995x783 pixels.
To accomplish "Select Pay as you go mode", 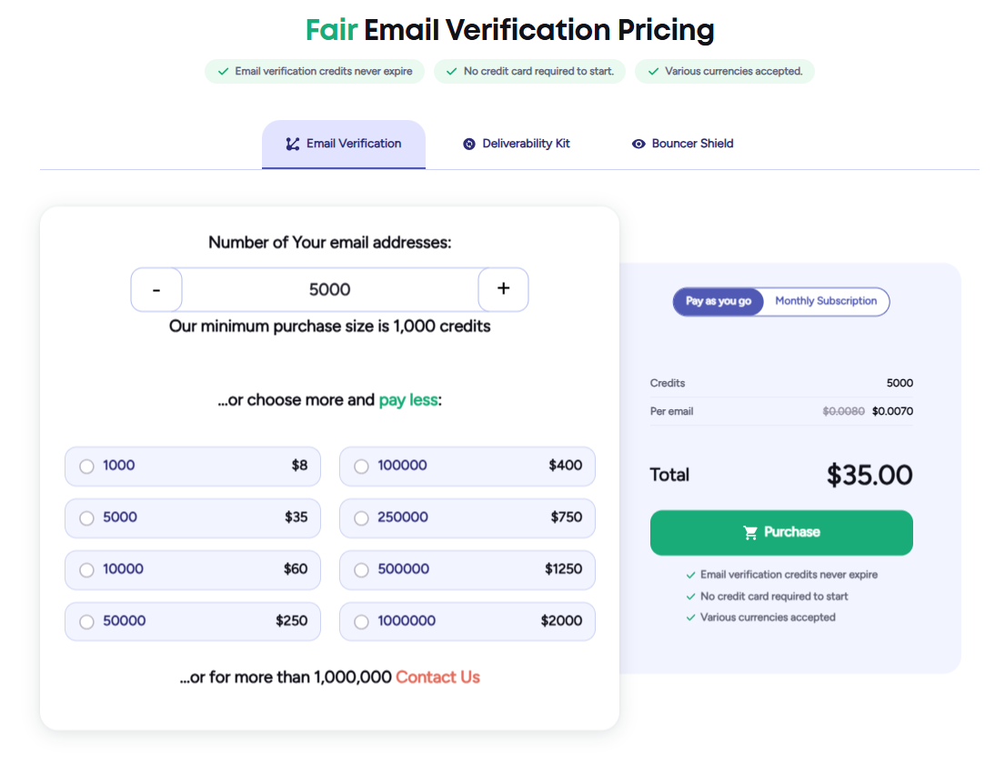I will [719, 301].
